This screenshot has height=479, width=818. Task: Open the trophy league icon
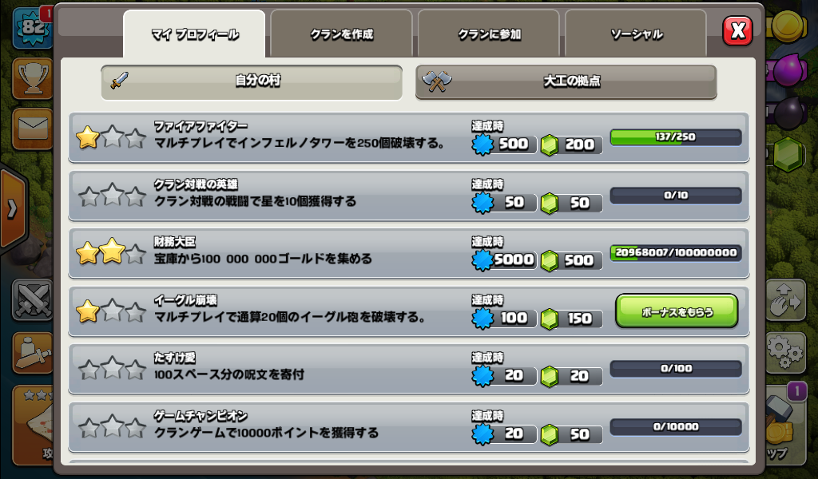tap(32, 78)
